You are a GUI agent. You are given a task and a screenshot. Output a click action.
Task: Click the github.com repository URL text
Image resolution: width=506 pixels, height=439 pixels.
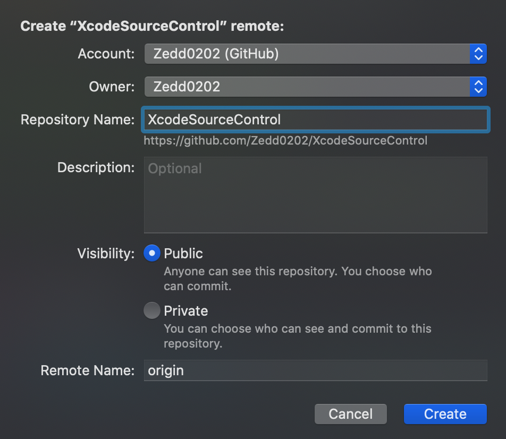285,141
